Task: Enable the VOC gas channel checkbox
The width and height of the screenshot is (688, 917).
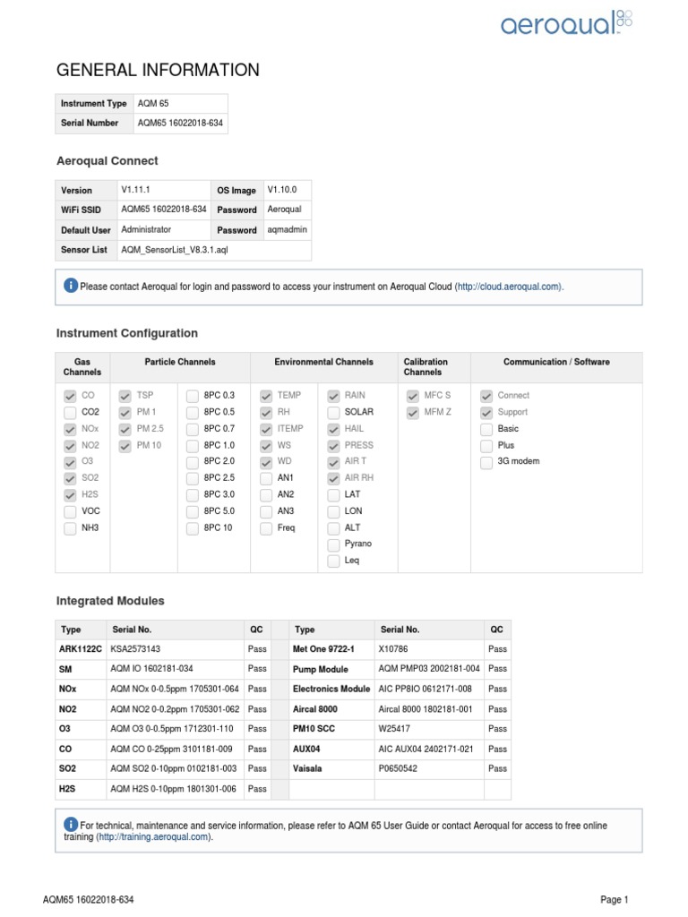Action: point(70,511)
